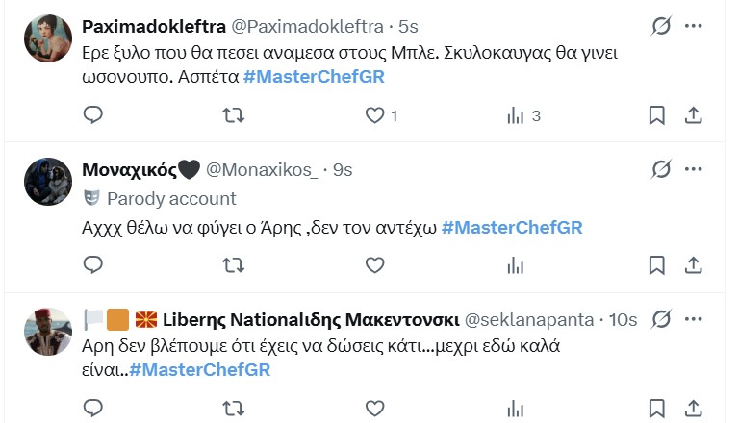Click #MasterChefGR hashtag in seklanapanta's tweet
The height and width of the screenshot is (423, 739).
(x=199, y=369)
